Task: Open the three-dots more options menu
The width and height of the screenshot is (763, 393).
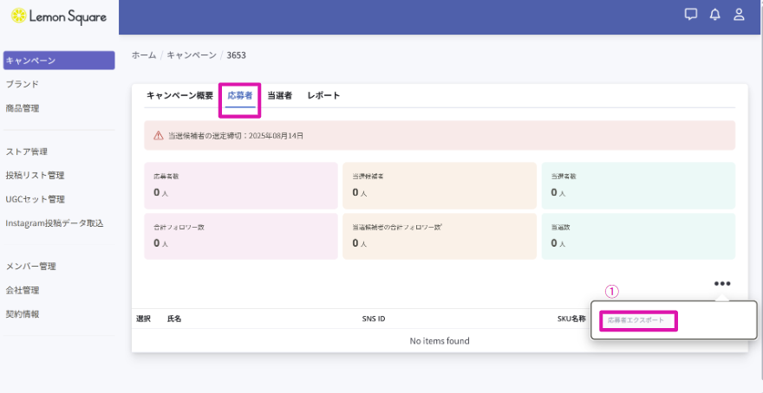Action: pyautogui.click(x=722, y=283)
